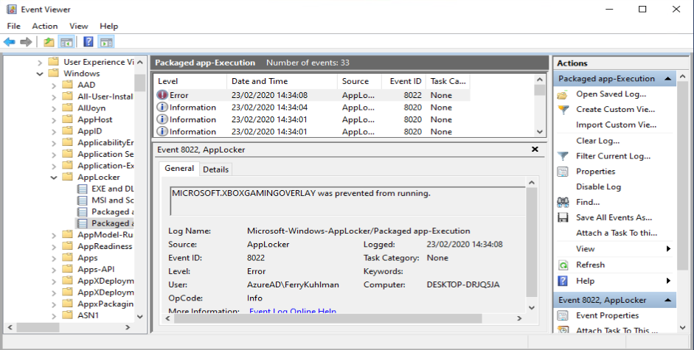The width and height of the screenshot is (694, 350).
Task: Click Create Custom View funnel icon
Action: click(x=563, y=110)
